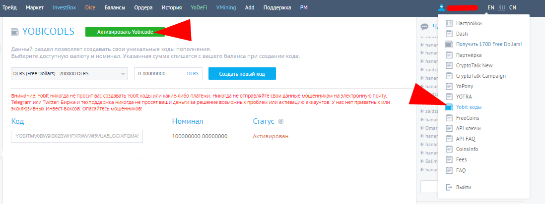Switch language to EN
The width and height of the screenshot is (545, 204).
(x=491, y=7)
